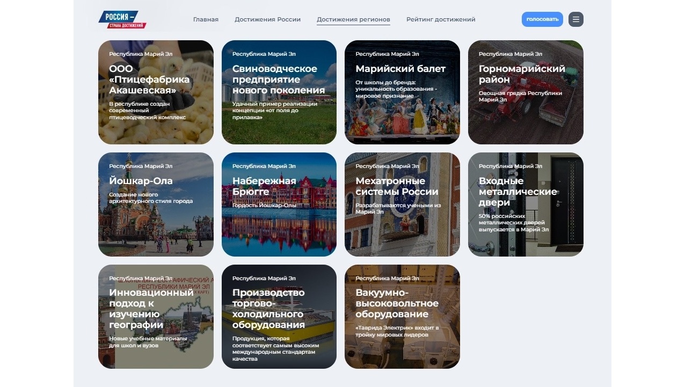Open the Горномарийский район card
The width and height of the screenshot is (685, 387).
[x=526, y=92]
